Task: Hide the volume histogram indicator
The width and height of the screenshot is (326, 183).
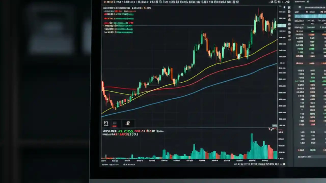Action: [120, 131]
